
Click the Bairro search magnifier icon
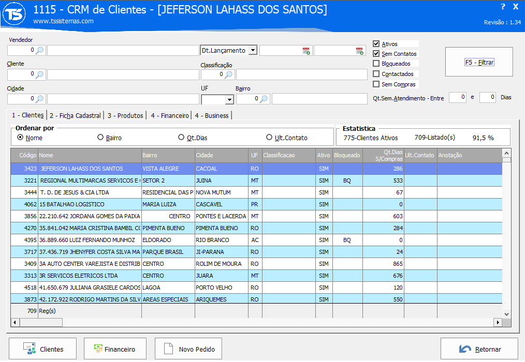tap(264, 99)
